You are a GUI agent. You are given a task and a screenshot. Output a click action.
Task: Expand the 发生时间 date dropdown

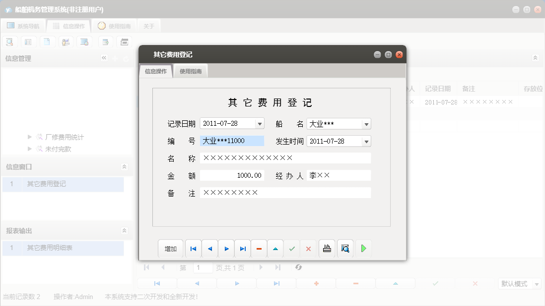click(366, 141)
